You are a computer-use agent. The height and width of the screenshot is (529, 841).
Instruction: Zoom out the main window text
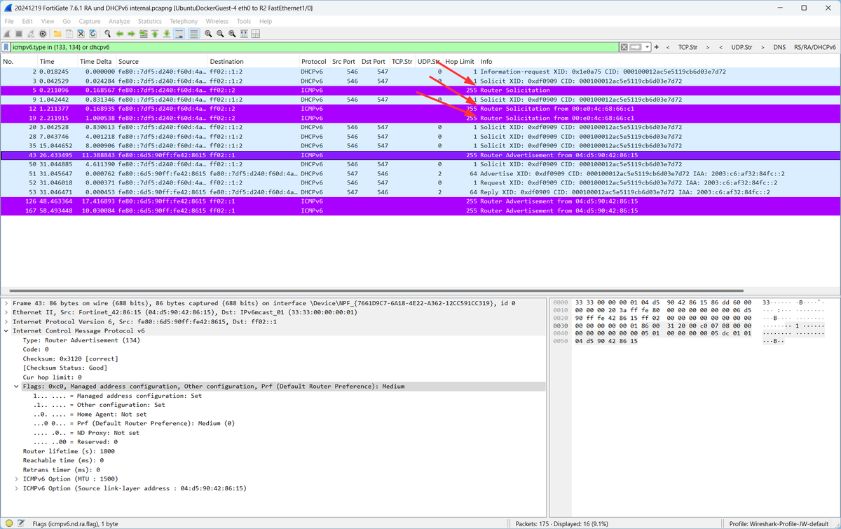pos(220,33)
